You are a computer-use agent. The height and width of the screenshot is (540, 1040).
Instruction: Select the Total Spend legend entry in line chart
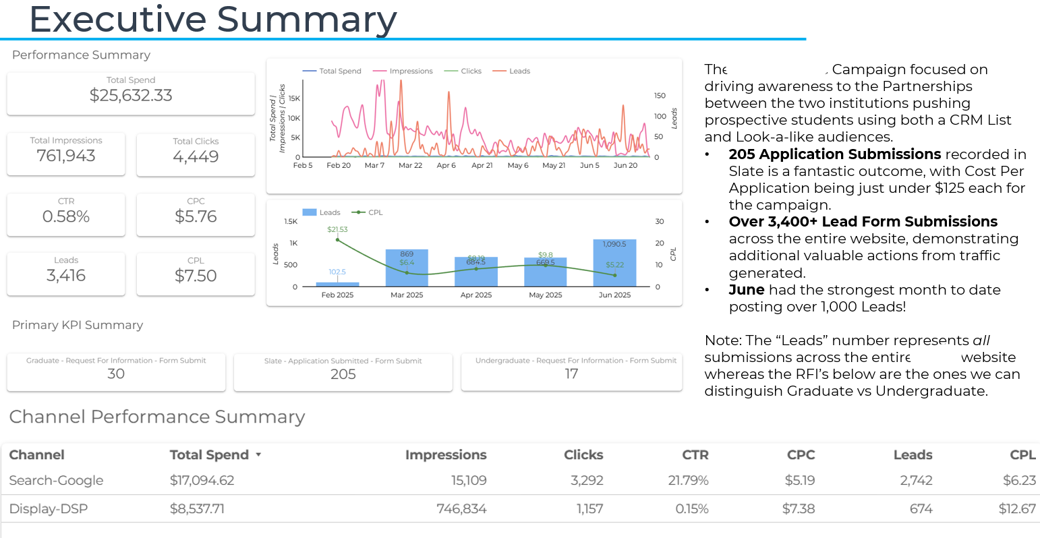(332, 71)
